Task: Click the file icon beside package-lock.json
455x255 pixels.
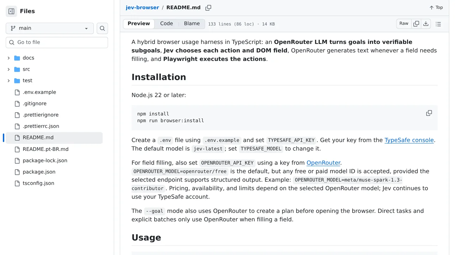Action: pyautogui.click(x=17, y=160)
